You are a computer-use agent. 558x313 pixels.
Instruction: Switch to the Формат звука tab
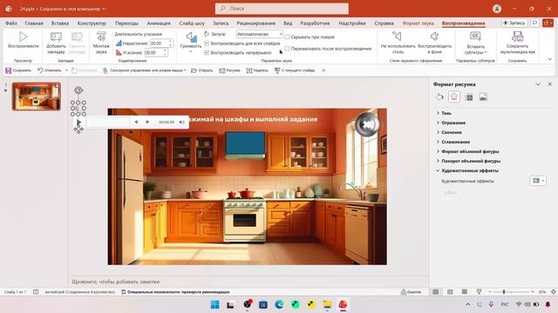(418, 23)
